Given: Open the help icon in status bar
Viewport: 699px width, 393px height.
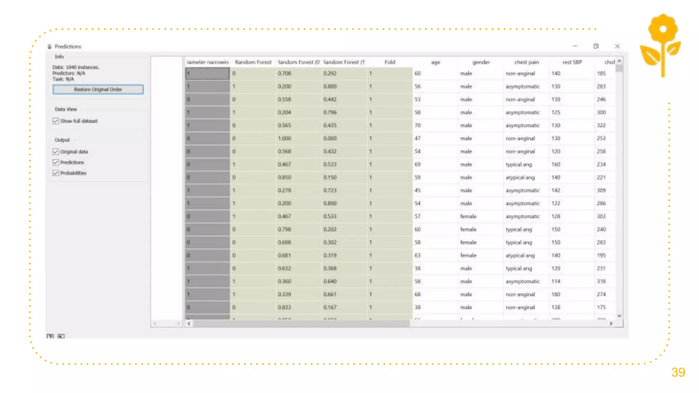Looking at the screenshot, I should (50, 336).
